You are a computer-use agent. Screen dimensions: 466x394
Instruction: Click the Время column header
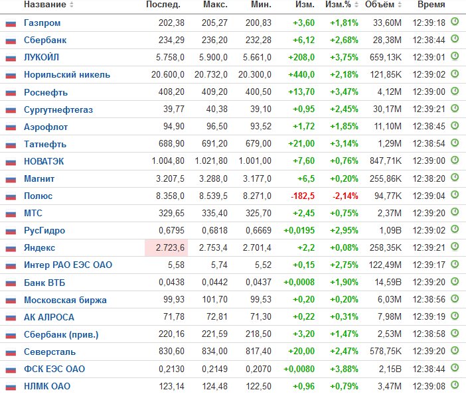(431, 5)
